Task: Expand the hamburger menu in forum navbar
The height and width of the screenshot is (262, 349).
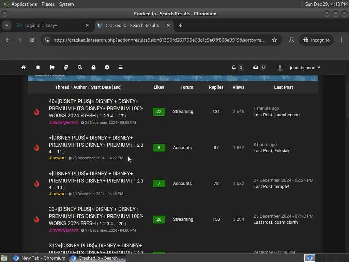Action: [120, 68]
